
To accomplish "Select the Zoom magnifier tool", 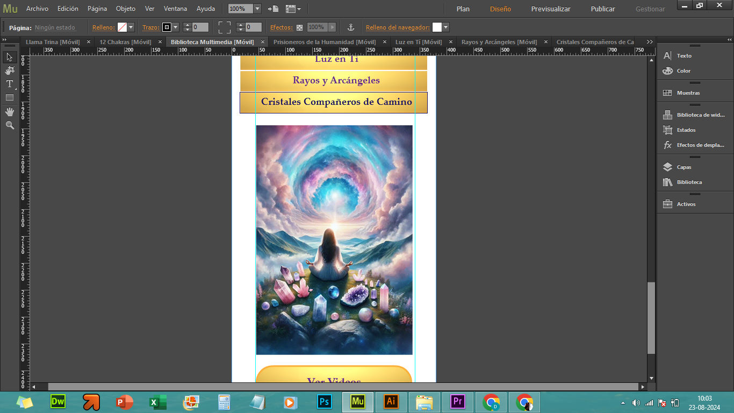I will (10, 125).
